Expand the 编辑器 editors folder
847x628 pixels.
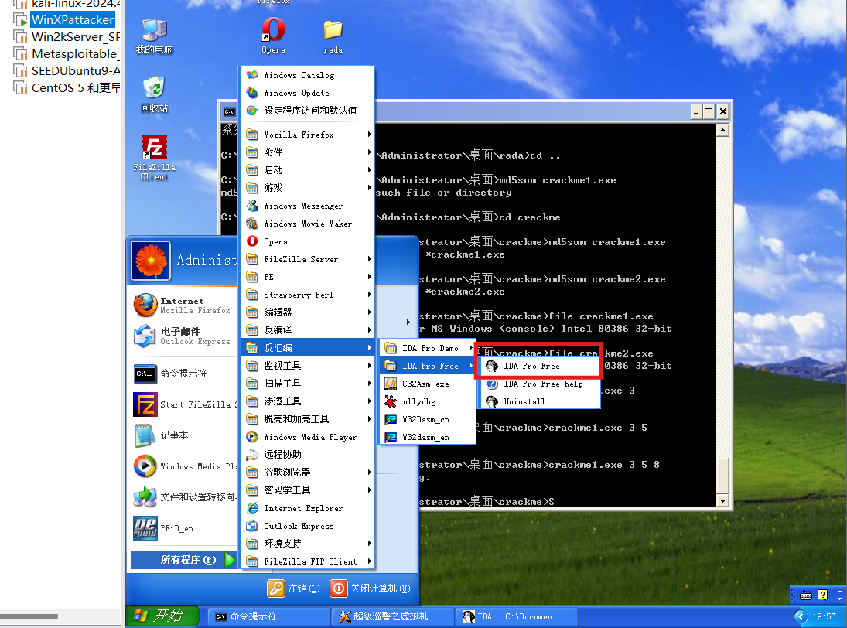(308, 312)
